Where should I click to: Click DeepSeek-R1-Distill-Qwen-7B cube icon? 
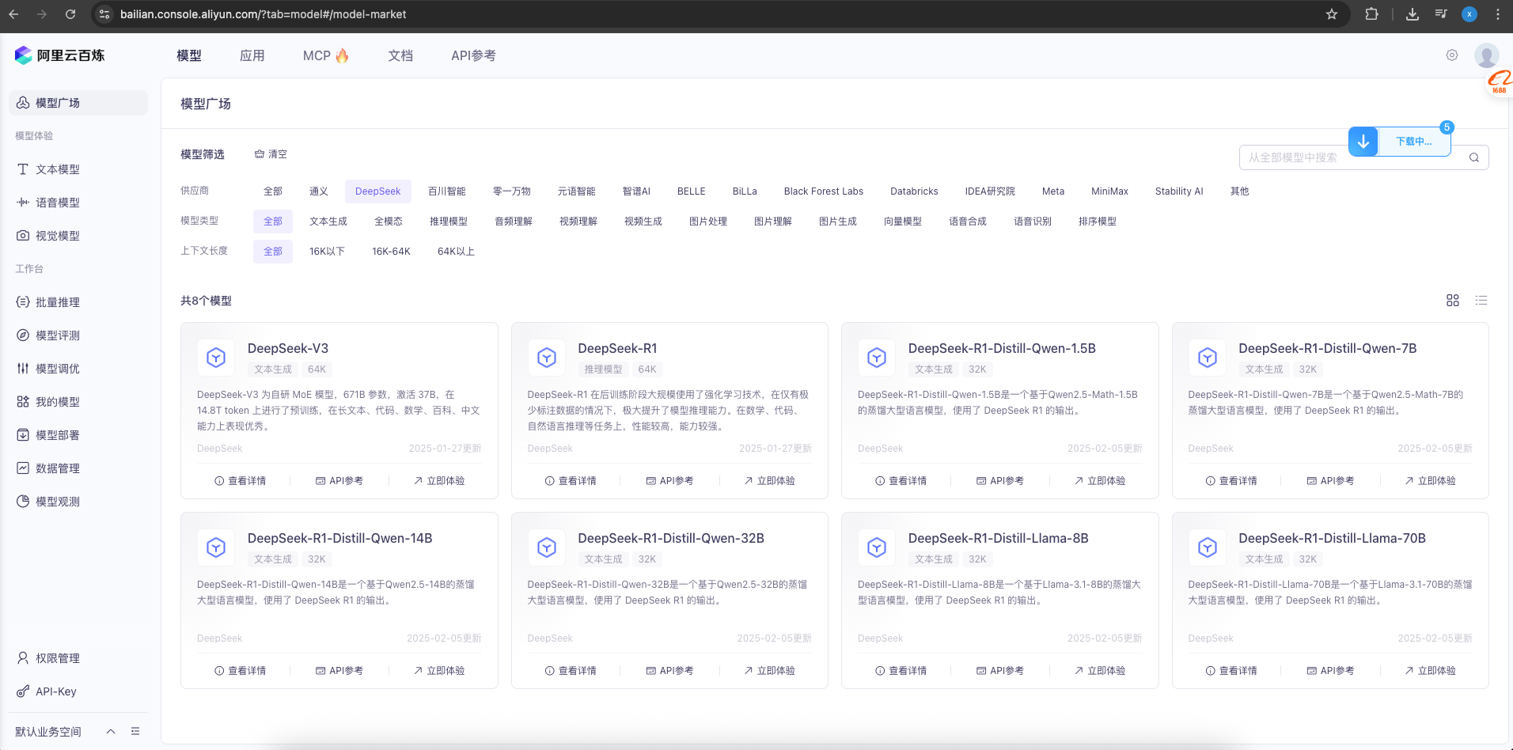1208,358
